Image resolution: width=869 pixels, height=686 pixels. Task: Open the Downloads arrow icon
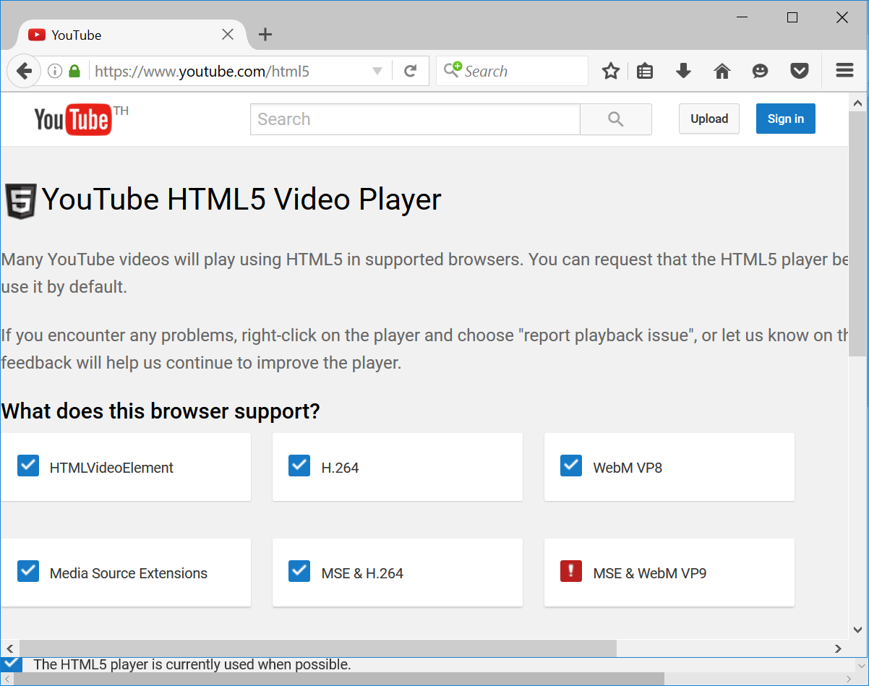coord(683,71)
